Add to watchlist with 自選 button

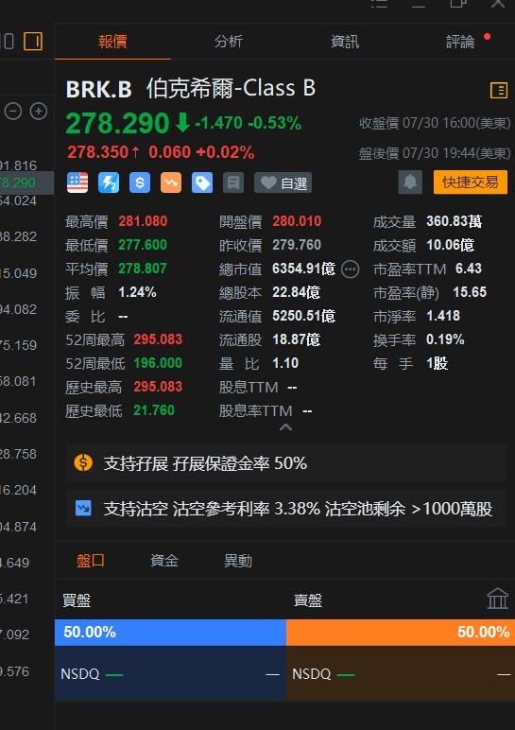[283, 182]
